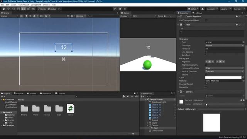Click the Play button
247x139 pixels.
click(115, 9)
